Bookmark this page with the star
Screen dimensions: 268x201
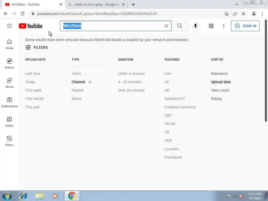(243, 14)
